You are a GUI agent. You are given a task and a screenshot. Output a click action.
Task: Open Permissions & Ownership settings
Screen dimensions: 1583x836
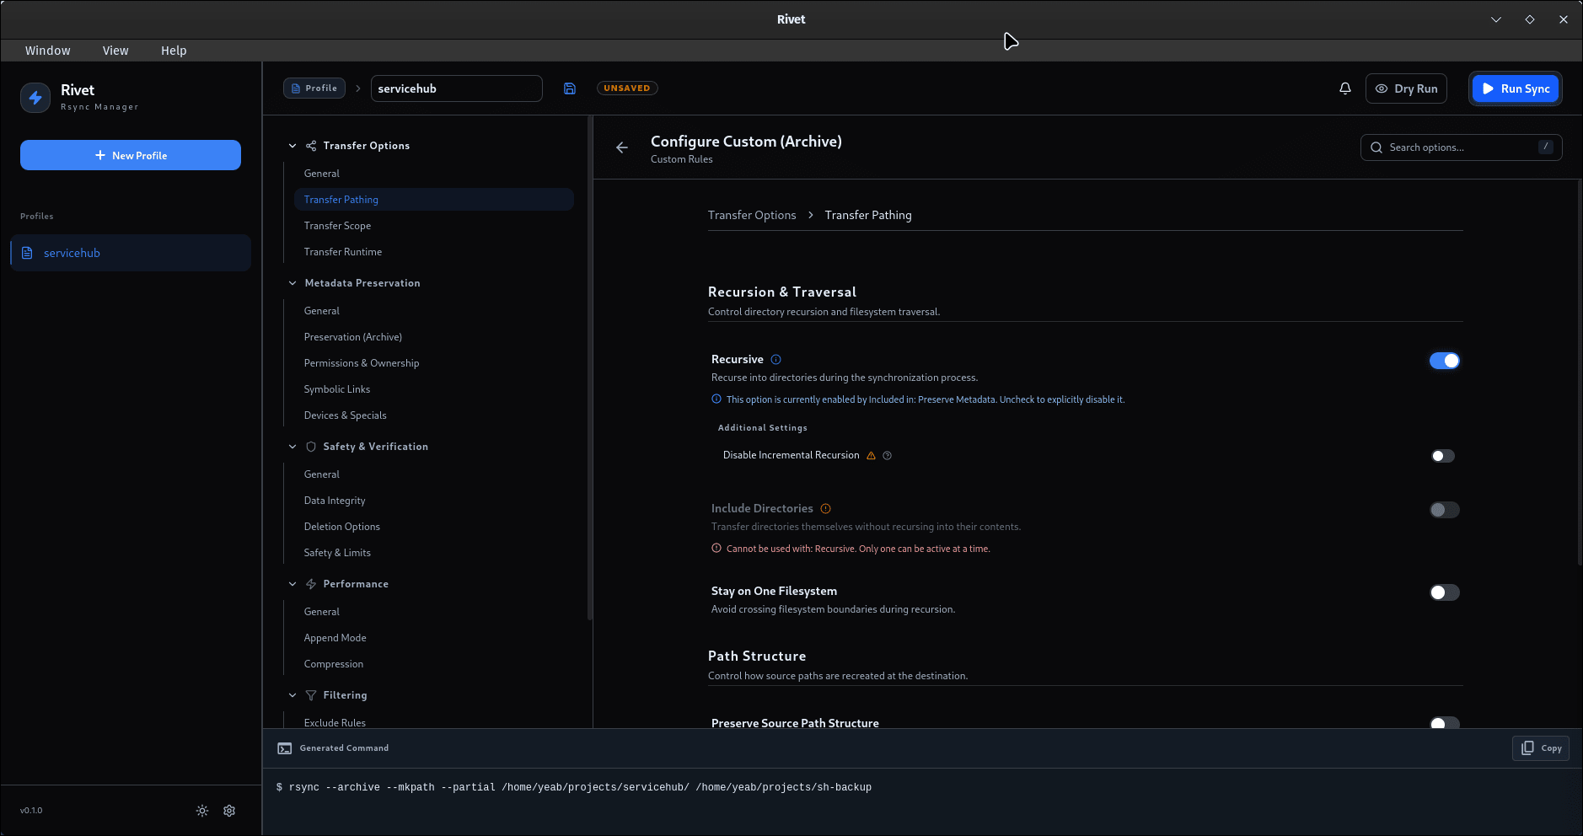tap(434, 363)
